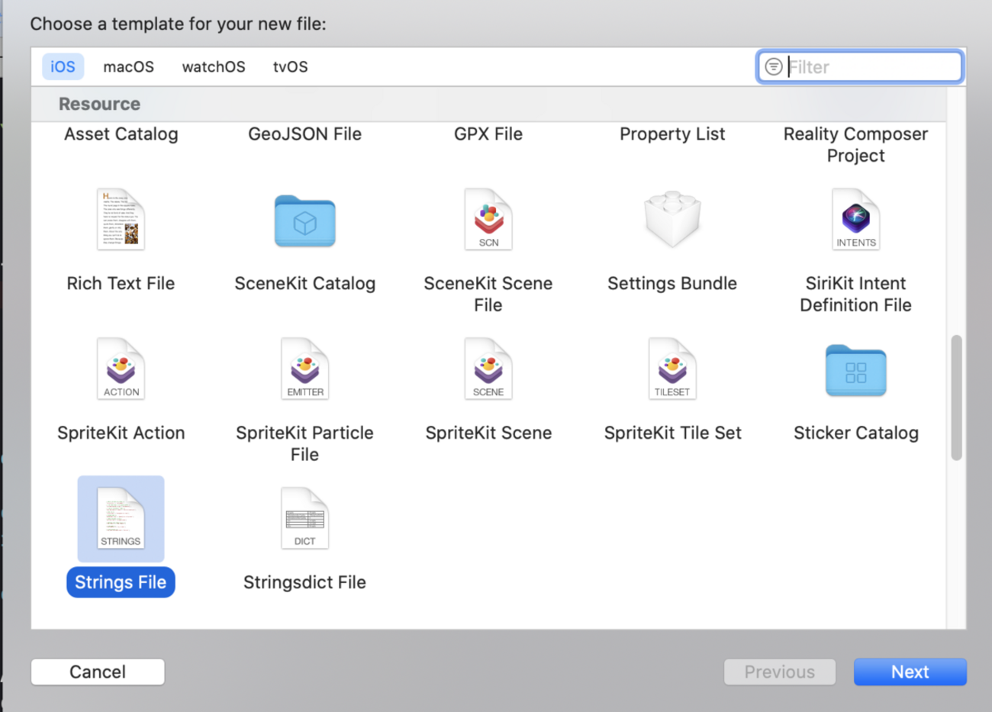This screenshot has width=992, height=712.
Task: Select the Sticker Catalog folder icon
Action: coord(855,371)
